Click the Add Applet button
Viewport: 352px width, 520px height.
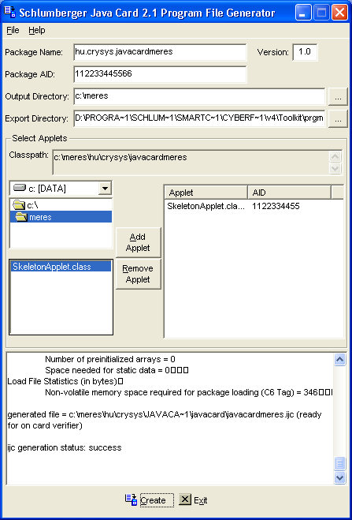click(138, 242)
